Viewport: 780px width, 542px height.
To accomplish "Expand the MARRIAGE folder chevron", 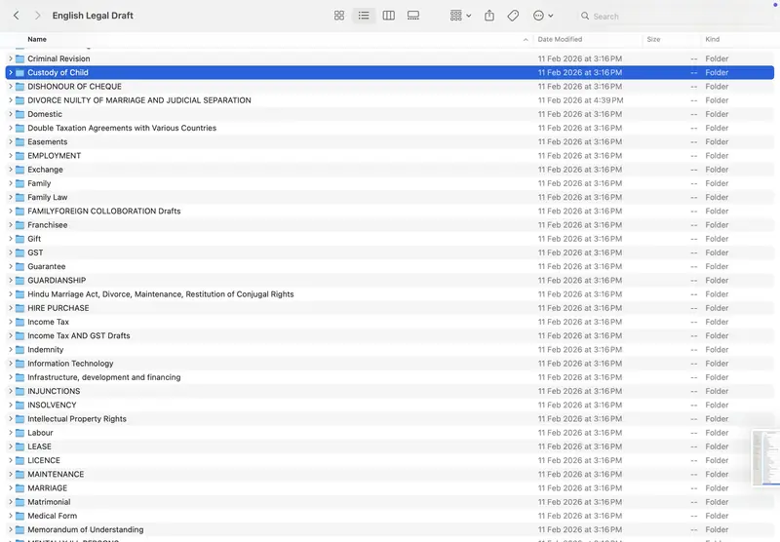I will (x=11, y=488).
